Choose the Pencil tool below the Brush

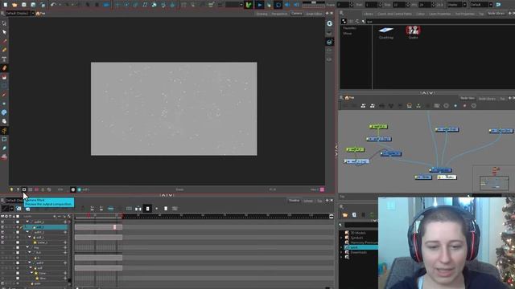4,50
